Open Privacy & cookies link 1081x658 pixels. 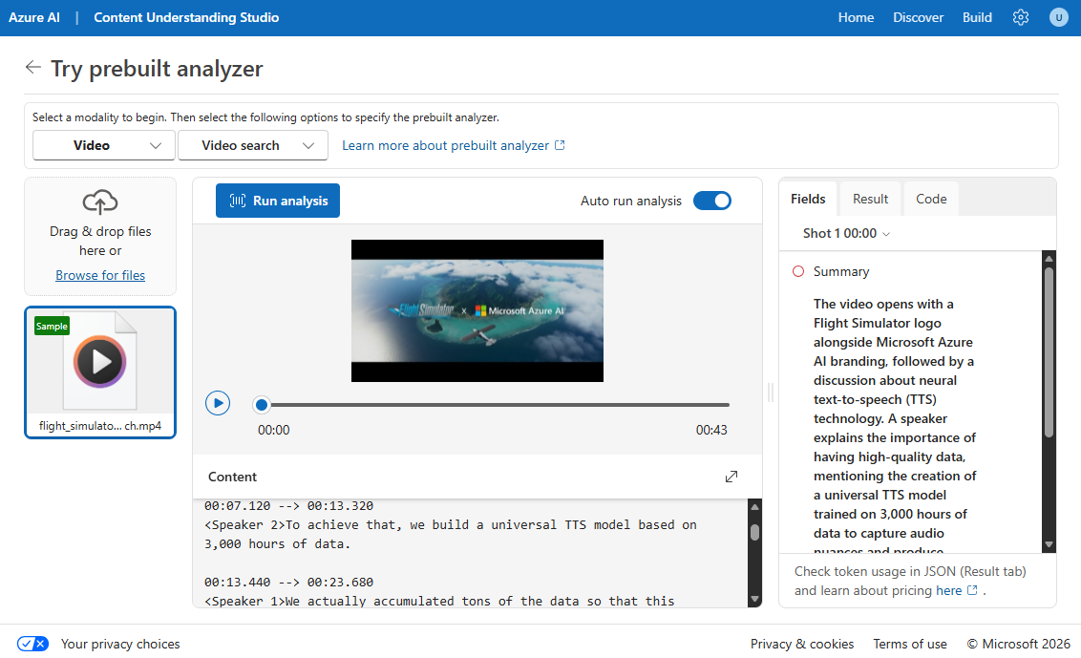802,644
